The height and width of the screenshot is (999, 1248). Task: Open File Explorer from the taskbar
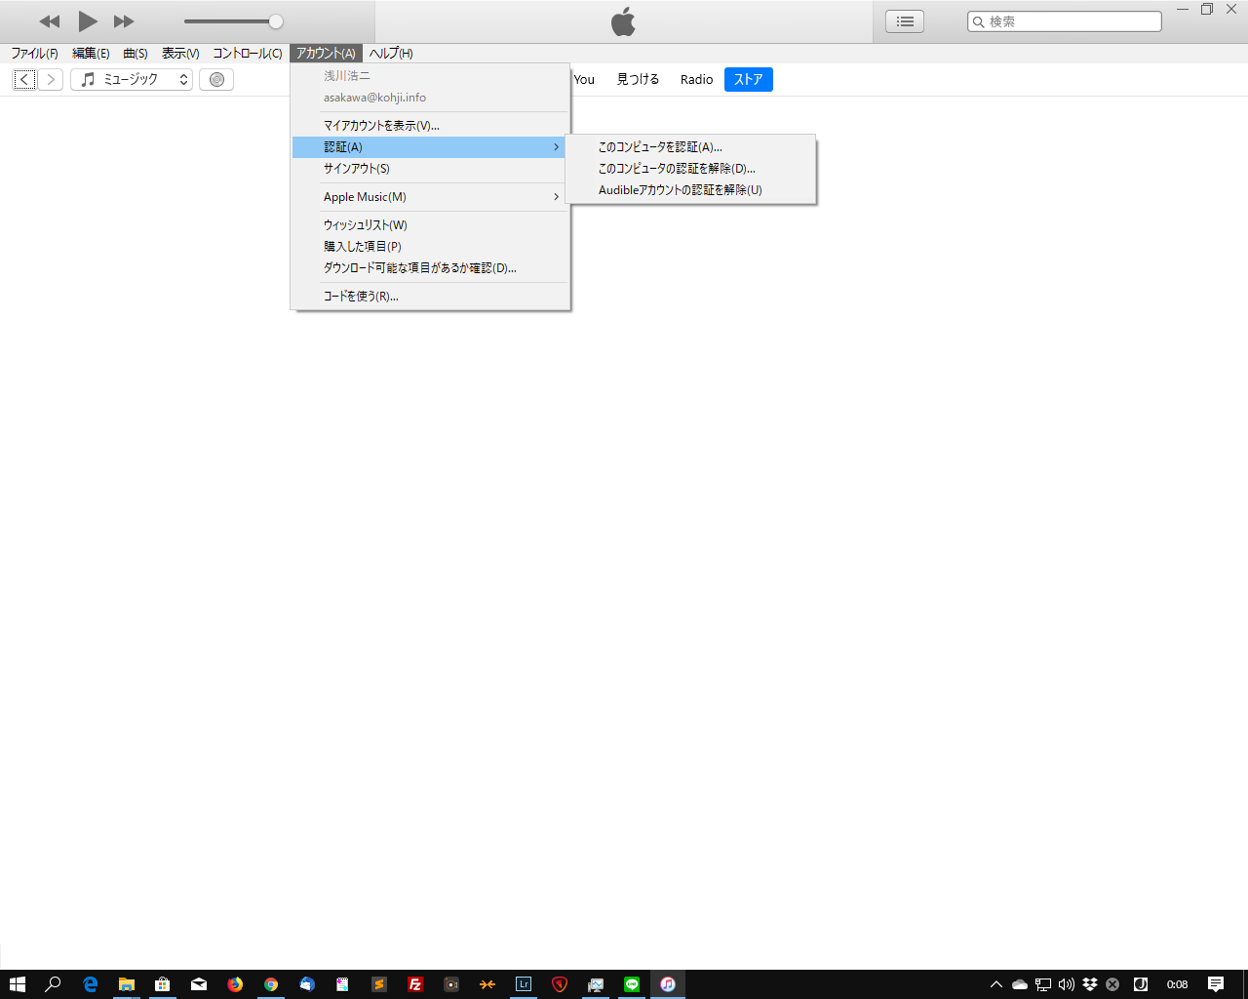coord(126,984)
